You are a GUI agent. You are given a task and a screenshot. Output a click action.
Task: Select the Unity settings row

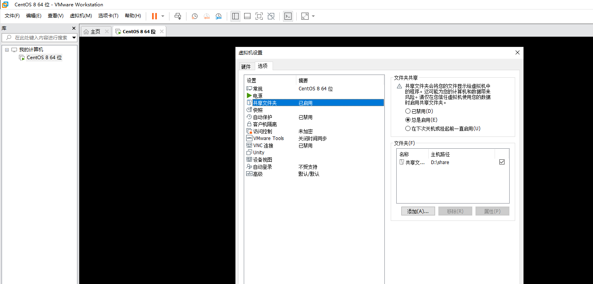tap(314, 153)
